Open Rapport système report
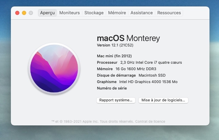 [x=116, y=100]
